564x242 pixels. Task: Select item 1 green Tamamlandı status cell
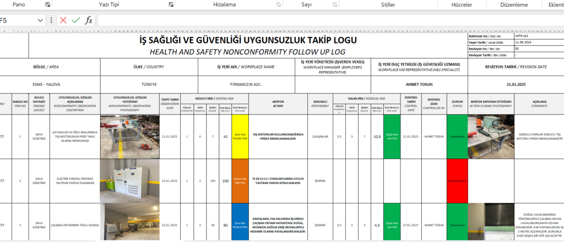457,137
